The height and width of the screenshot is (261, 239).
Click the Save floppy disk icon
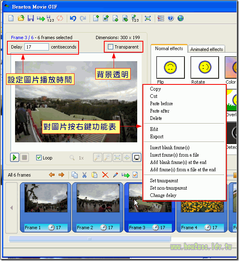pyautogui.click(x=31, y=18)
